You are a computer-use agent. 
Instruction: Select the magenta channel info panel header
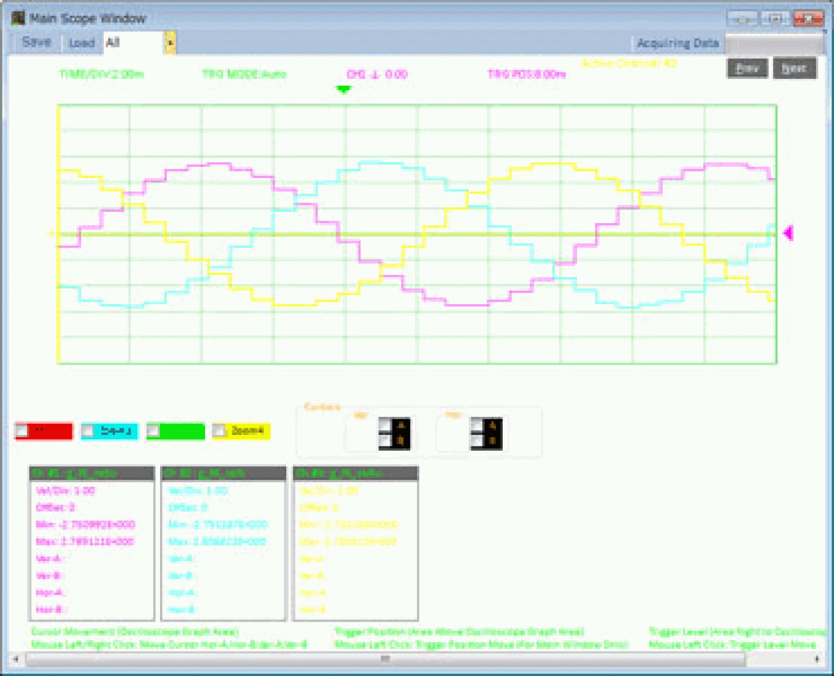[91, 473]
